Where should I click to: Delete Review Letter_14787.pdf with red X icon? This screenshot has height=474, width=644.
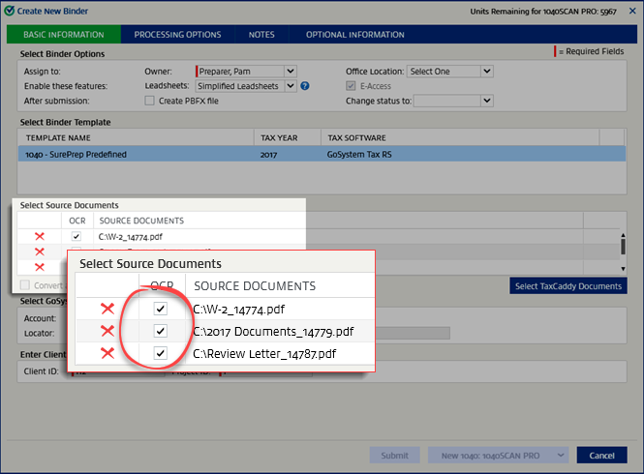[107, 353]
